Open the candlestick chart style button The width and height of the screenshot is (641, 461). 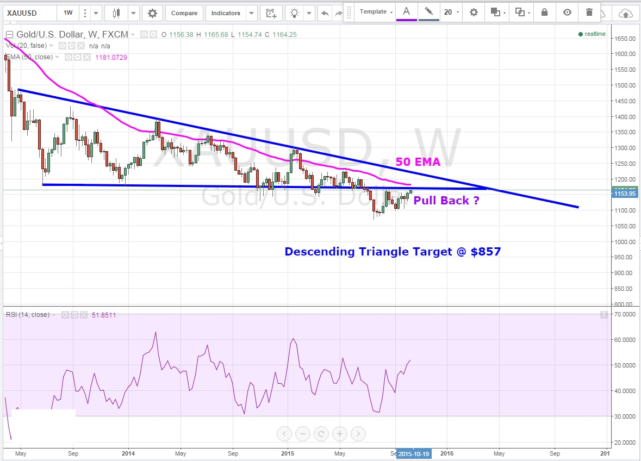click(115, 13)
